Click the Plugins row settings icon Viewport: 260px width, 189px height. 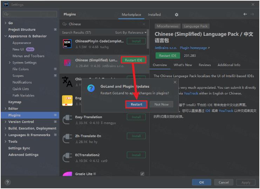point(55,115)
